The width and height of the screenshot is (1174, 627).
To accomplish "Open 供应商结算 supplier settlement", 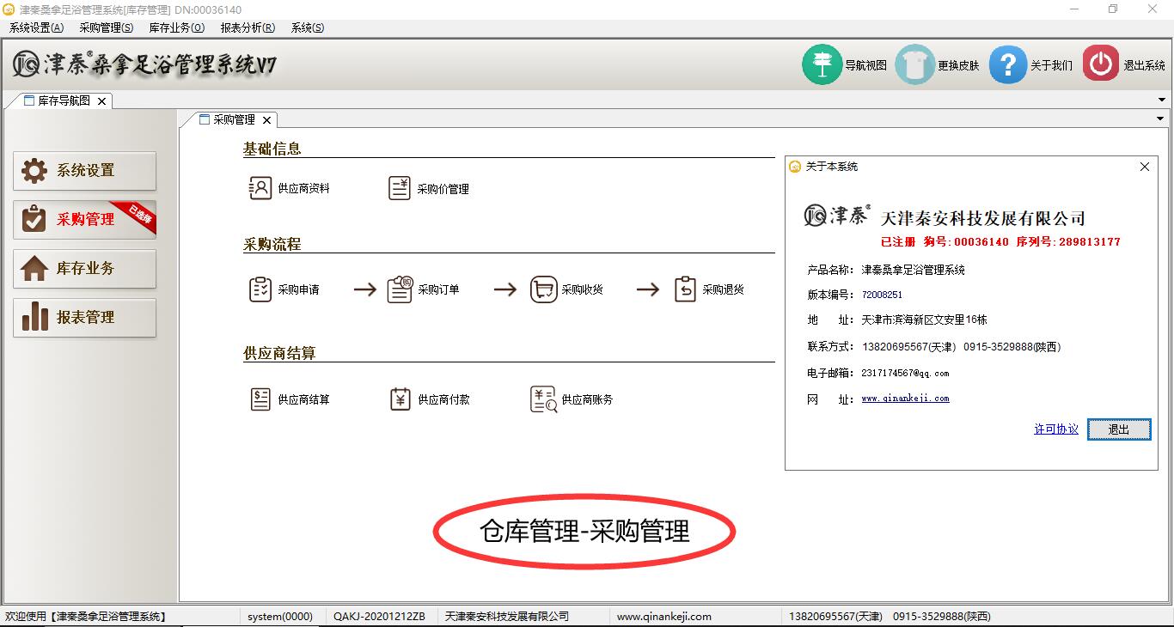I will [260, 399].
